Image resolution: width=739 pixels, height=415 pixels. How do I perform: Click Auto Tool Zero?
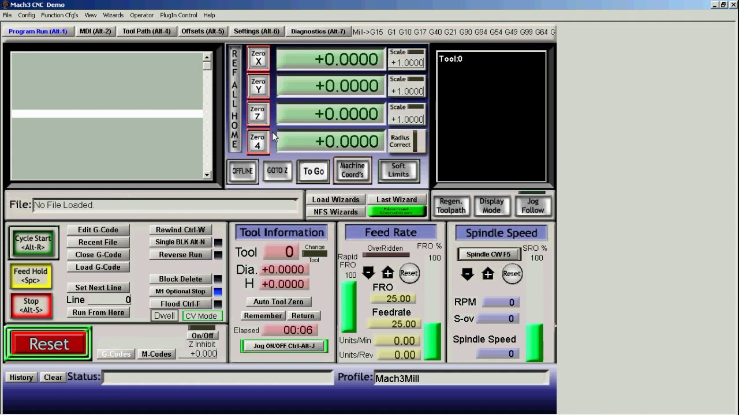278,302
